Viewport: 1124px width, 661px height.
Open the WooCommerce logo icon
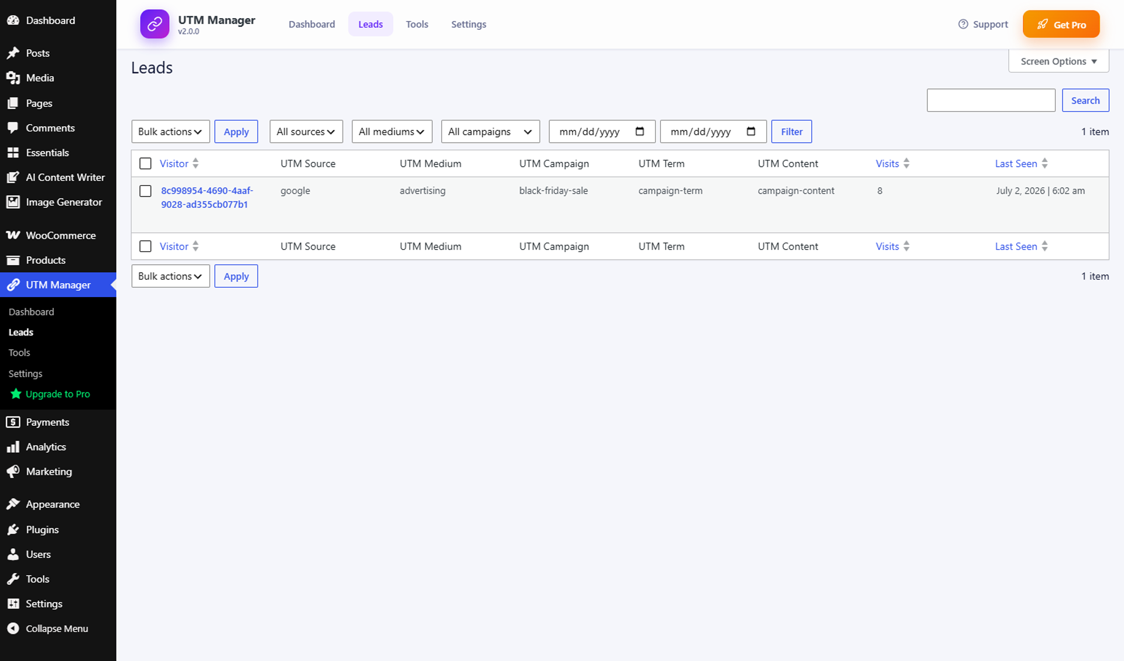pyautogui.click(x=13, y=235)
